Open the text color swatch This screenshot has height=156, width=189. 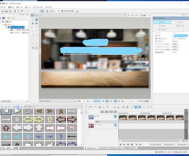tap(128, 101)
